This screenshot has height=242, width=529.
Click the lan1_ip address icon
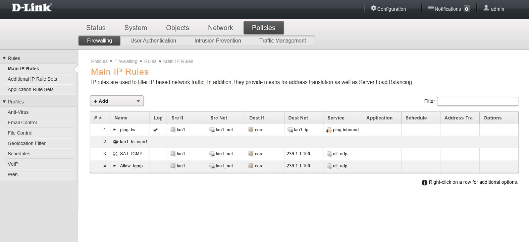(x=290, y=130)
